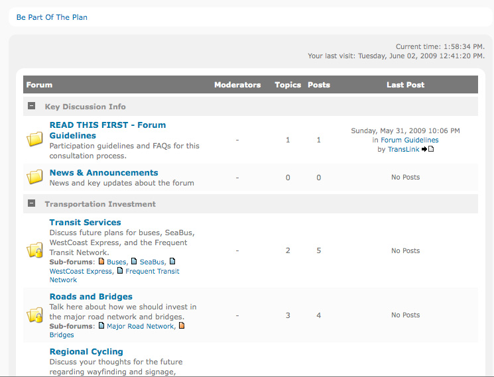Click the orange page icon before Bridges sub-forum
Image resolution: width=494 pixels, height=377 pixels.
[182, 326]
